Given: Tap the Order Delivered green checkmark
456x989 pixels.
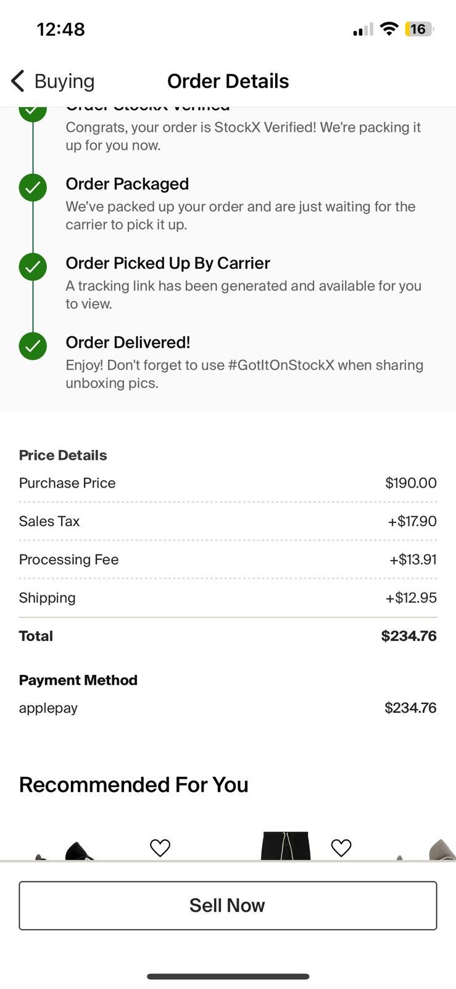Looking at the screenshot, I should [x=33, y=346].
